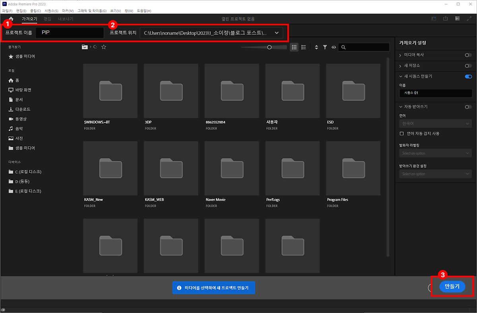The width and height of the screenshot is (477, 313).
Task: Toggle the eye visibility filter icon
Action: 334,47
